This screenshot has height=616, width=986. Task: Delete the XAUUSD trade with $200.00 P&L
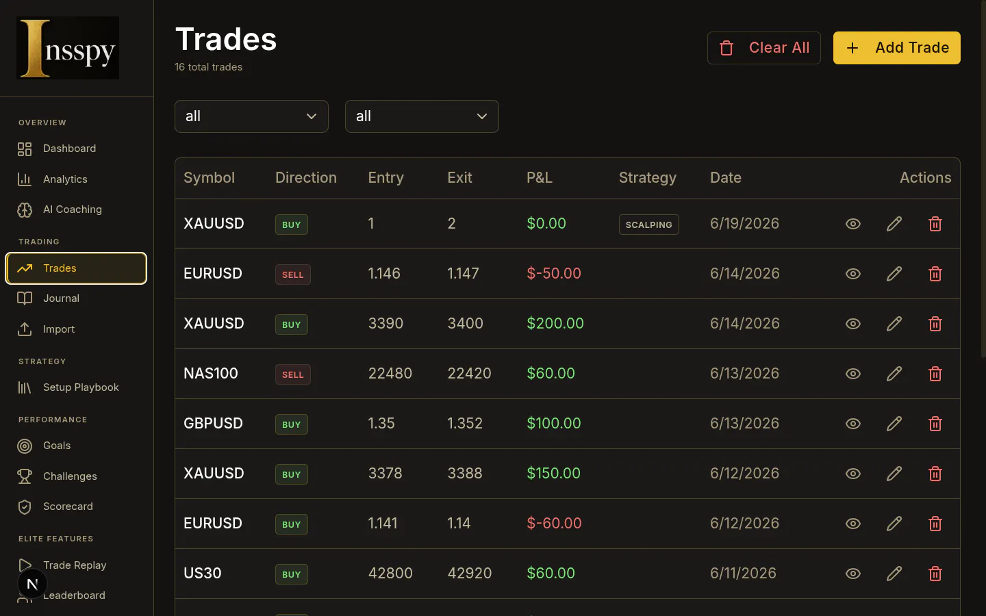coord(935,324)
